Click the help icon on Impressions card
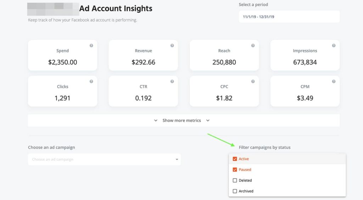363x200 pixels. click(x=334, y=45)
